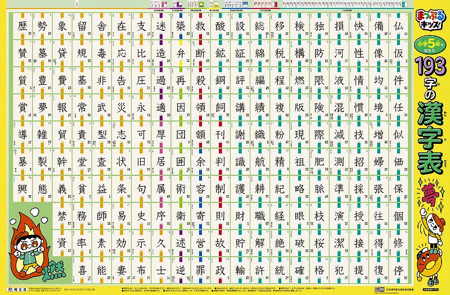The height and width of the screenshot is (295, 450).
Task: Click the kanji 桜
Action: 319,243
